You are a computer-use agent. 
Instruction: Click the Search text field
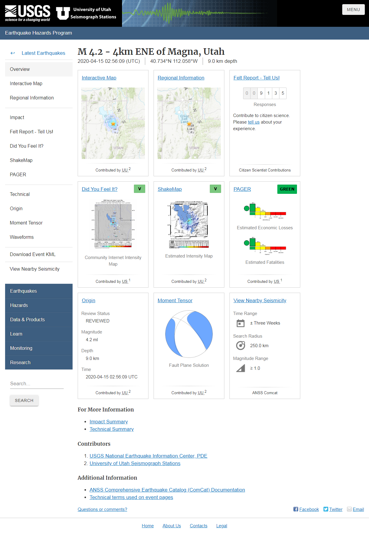pyautogui.click(x=37, y=383)
